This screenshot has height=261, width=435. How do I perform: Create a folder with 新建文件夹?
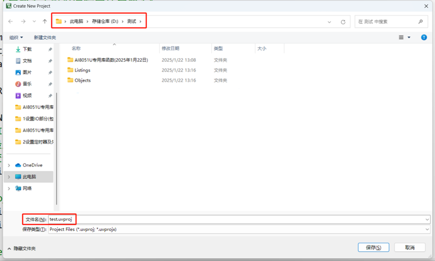point(45,37)
